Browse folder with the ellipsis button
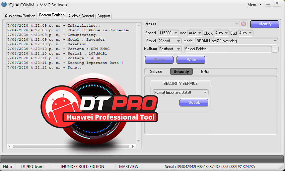Image resolution: width=285 pixels, height=171 pixels. coord(275,49)
